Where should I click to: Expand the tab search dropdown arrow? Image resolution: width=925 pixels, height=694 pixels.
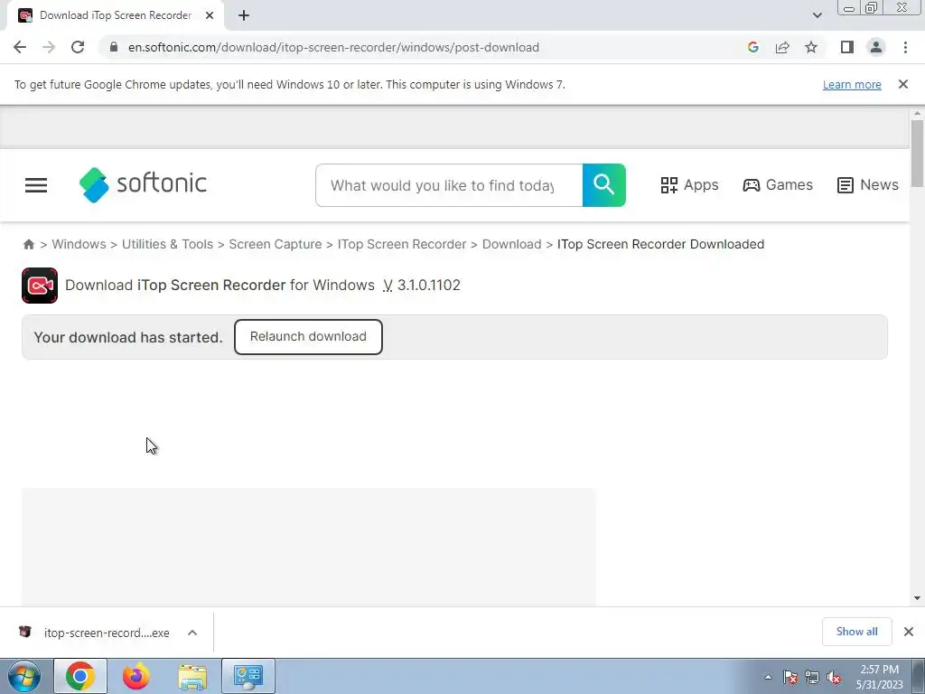pos(817,15)
